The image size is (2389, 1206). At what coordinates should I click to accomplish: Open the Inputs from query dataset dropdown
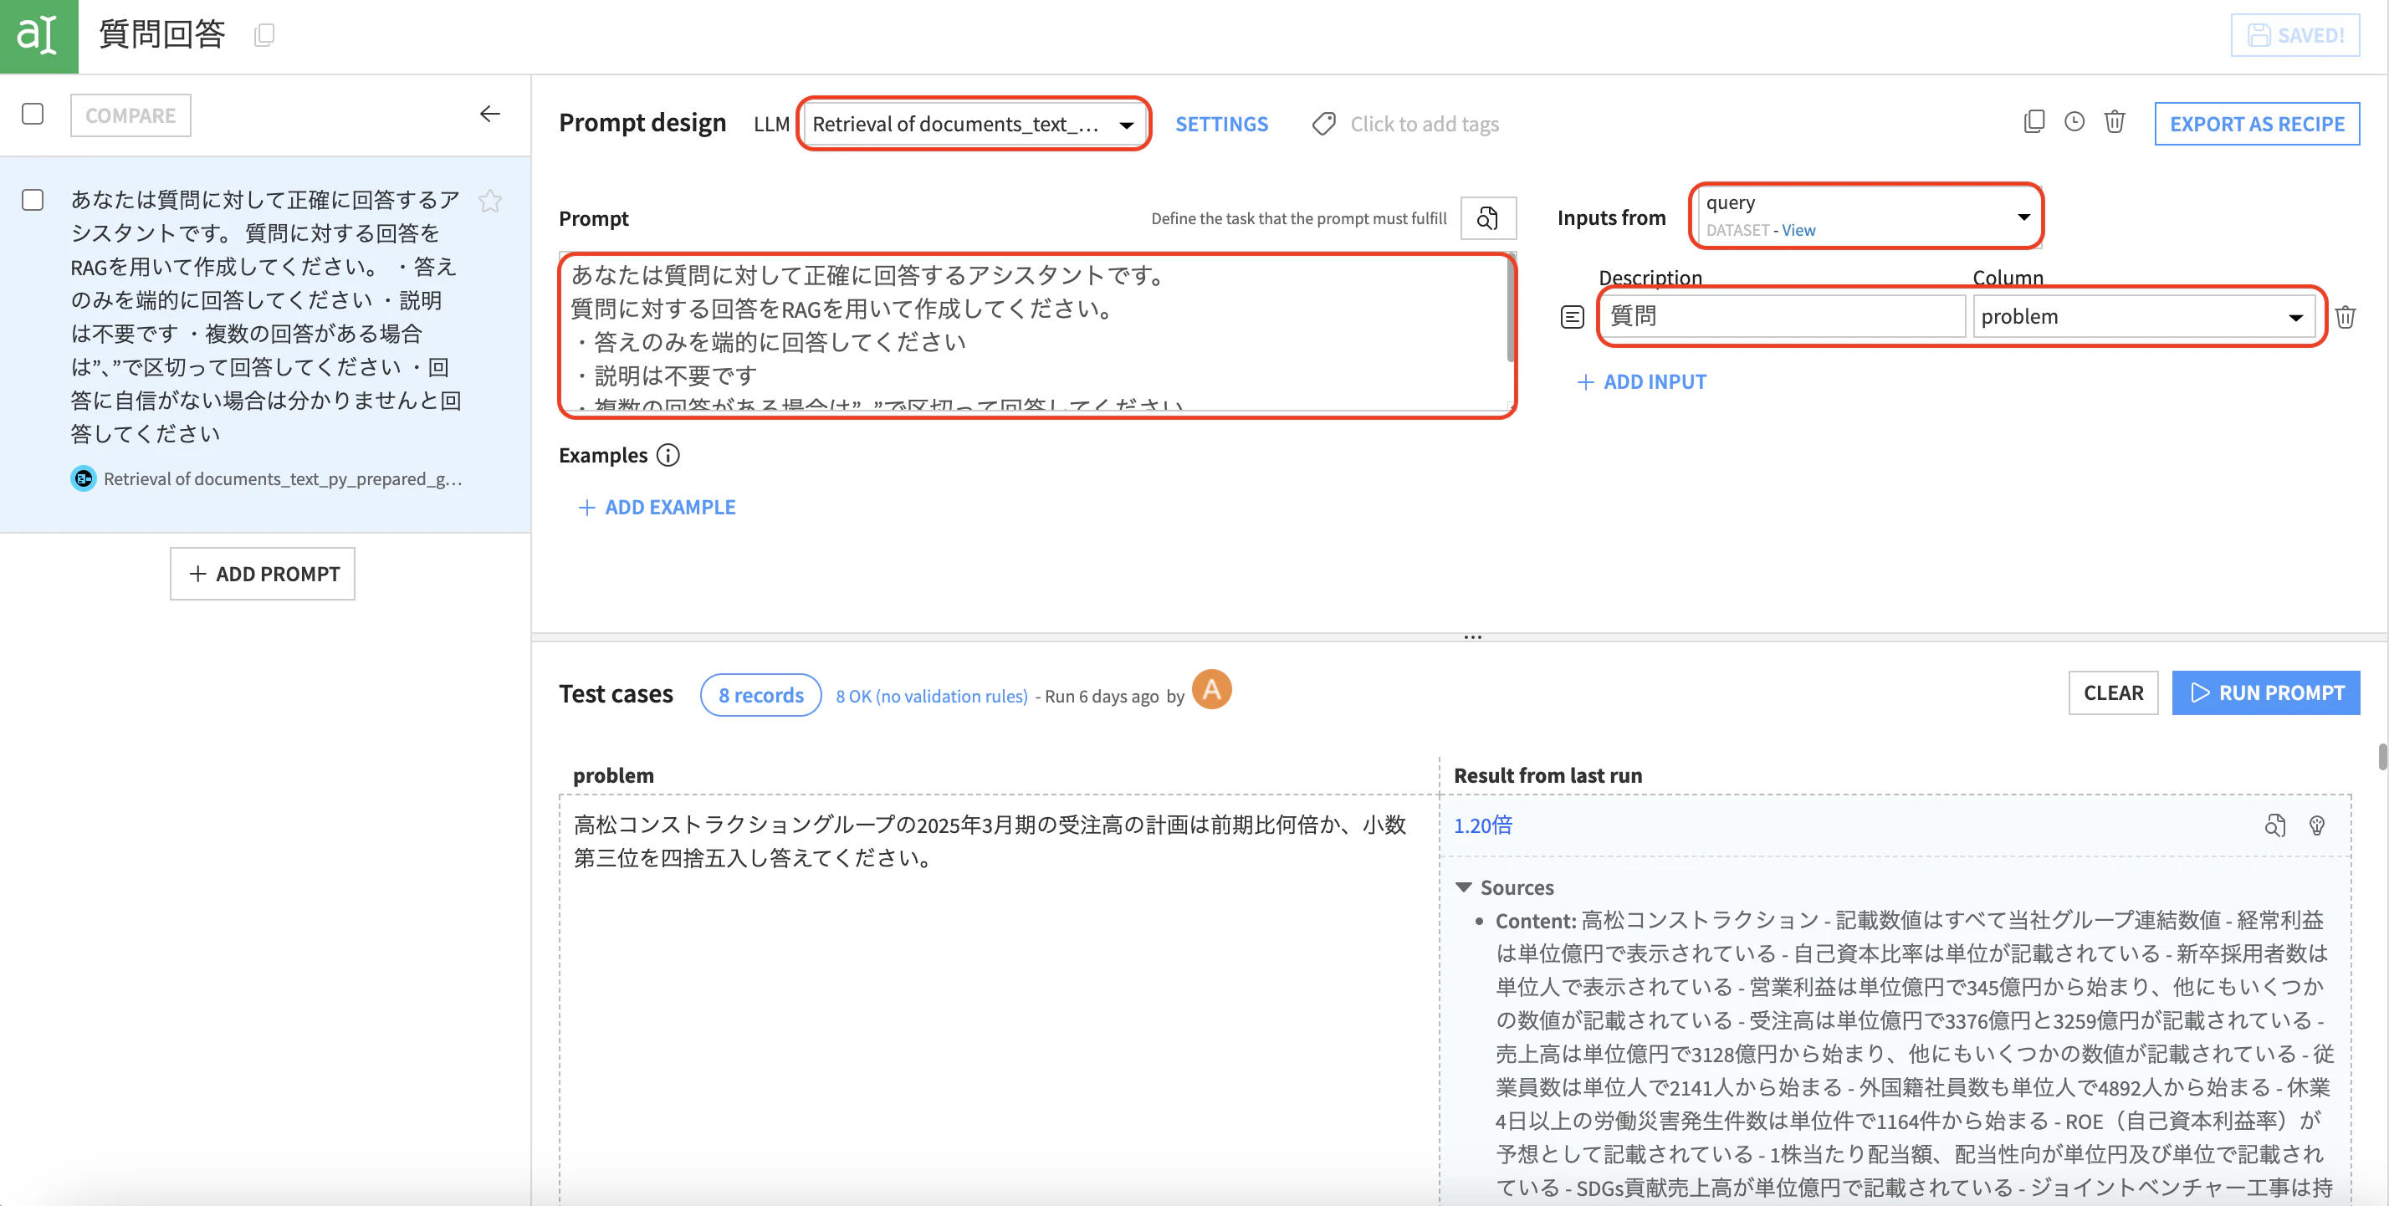tap(1866, 216)
